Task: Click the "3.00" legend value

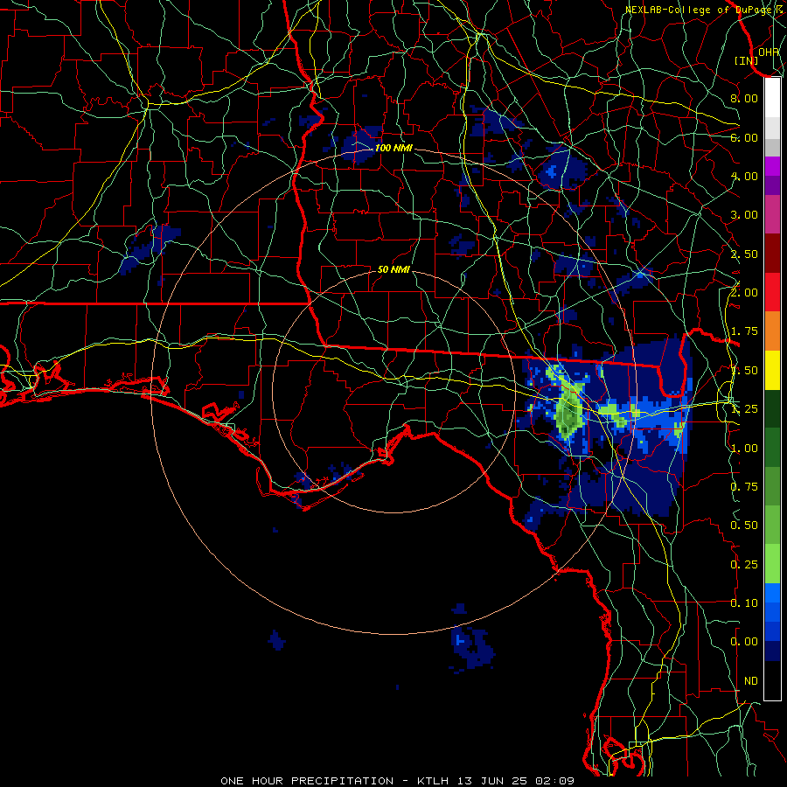Action: (744, 215)
